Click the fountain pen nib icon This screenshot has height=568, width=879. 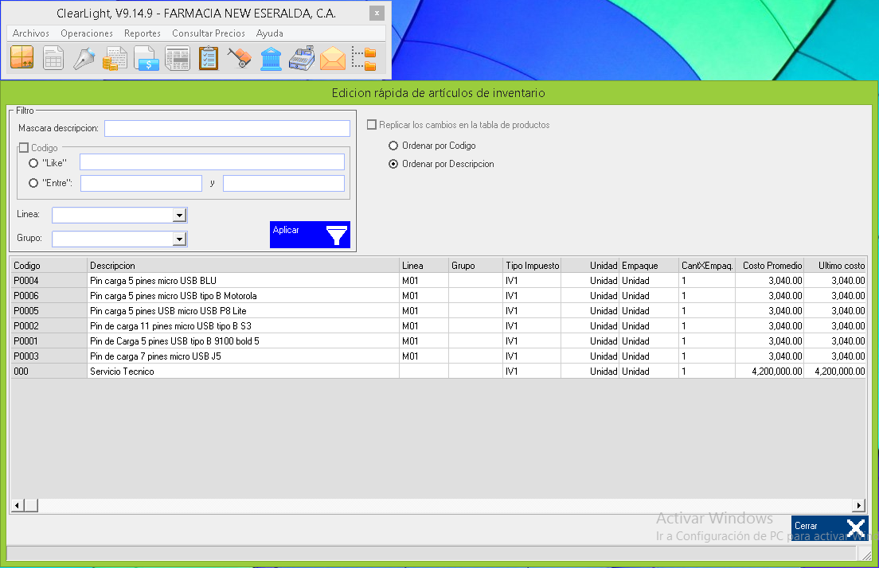click(84, 59)
